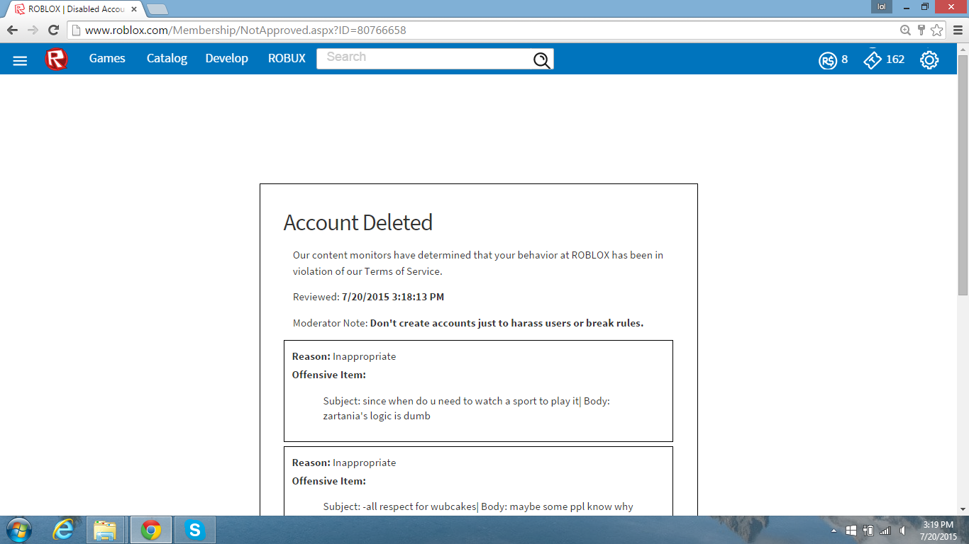This screenshot has width=969, height=544.
Task: Click the volume speaker icon in the tray
Action: pos(903,531)
